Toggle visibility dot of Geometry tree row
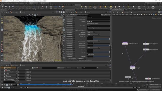 pos(5,67)
